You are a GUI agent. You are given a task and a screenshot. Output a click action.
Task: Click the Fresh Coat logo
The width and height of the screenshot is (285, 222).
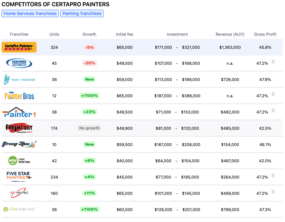(19, 129)
